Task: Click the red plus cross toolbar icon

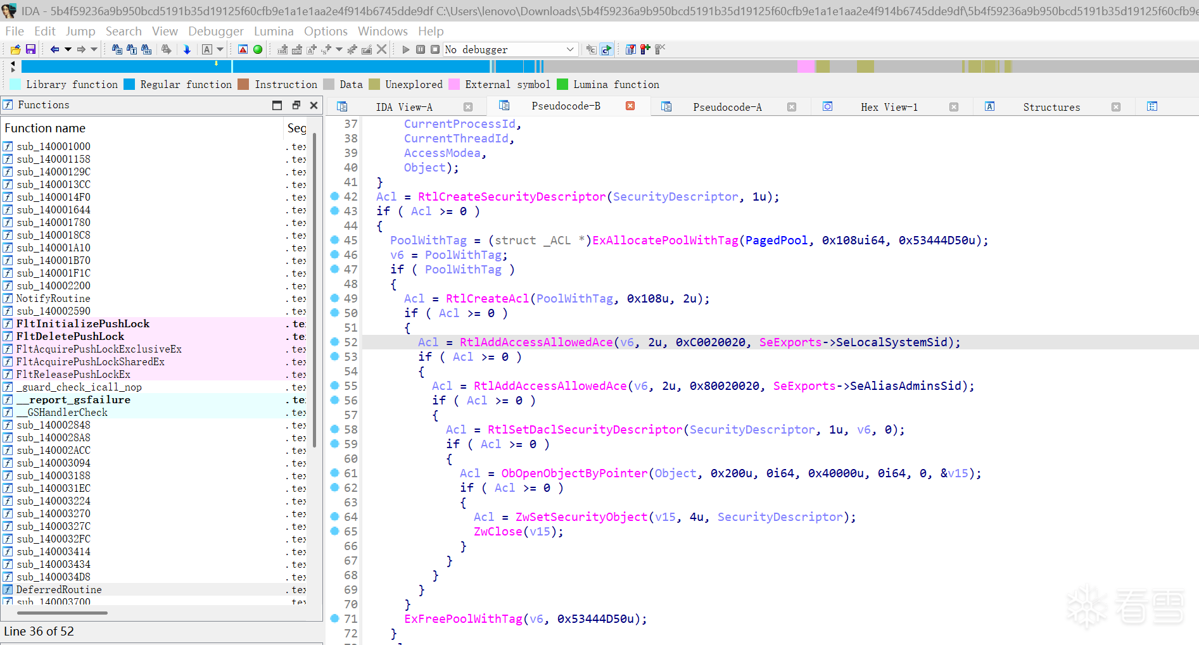Action: (645, 49)
